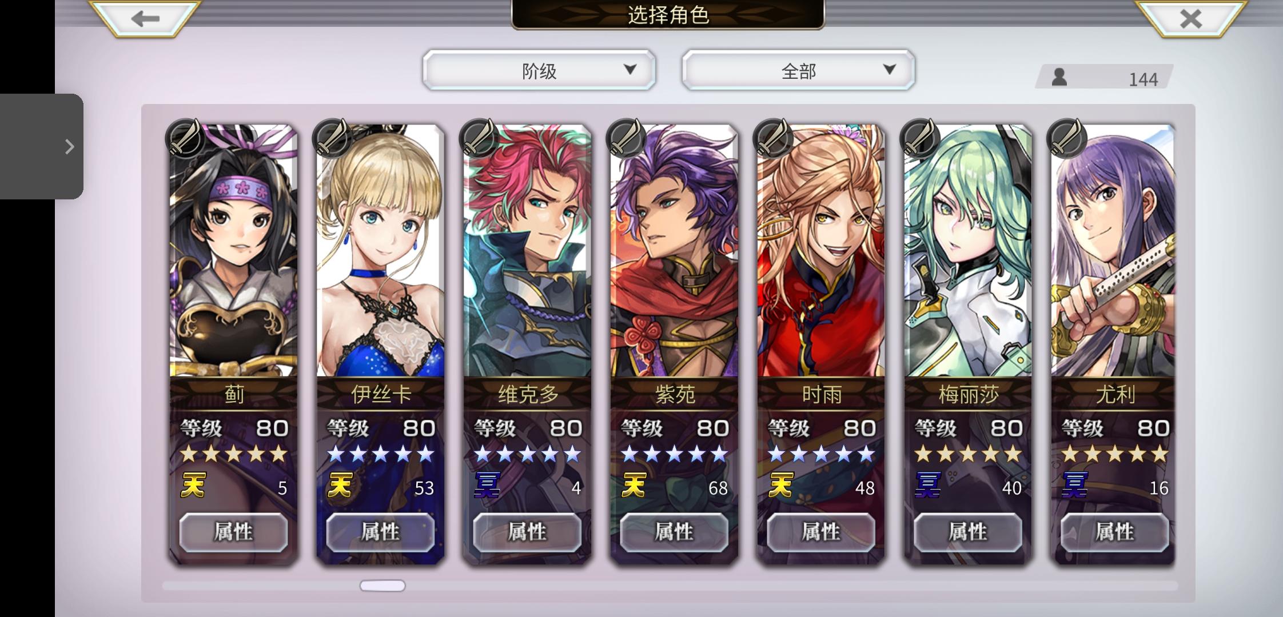Click the sword weapon icon on 蓟's card
The image size is (1283, 617).
click(x=185, y=138)
